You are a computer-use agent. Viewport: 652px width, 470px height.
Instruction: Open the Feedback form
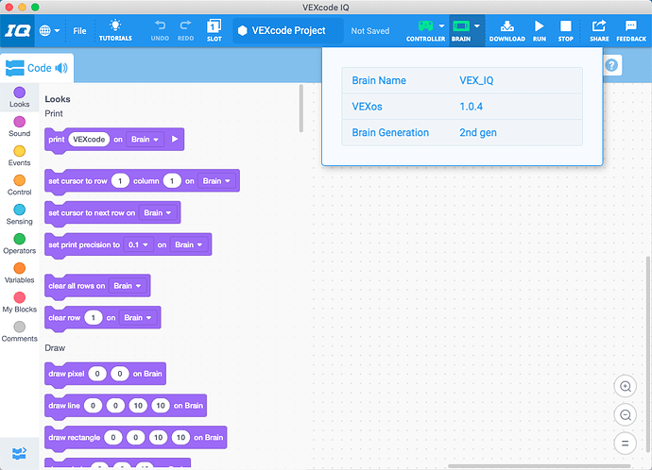[x=631, y=30]
